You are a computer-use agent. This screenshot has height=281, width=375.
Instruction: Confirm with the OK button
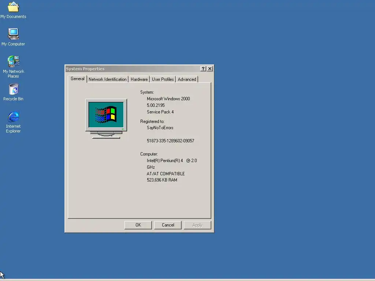(138, 225)
